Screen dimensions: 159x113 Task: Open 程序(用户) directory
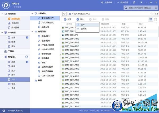44,36
